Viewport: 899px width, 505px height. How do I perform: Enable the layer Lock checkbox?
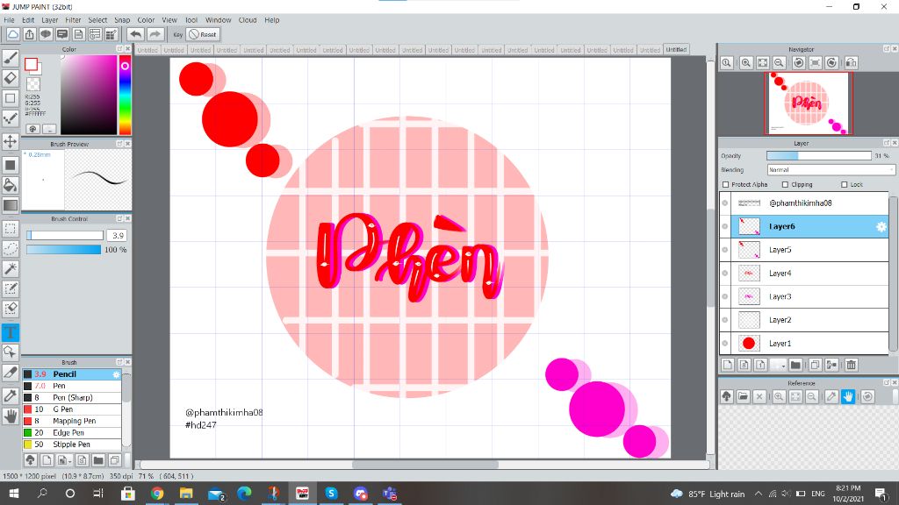pyautogui.click(x=844, y=184)
